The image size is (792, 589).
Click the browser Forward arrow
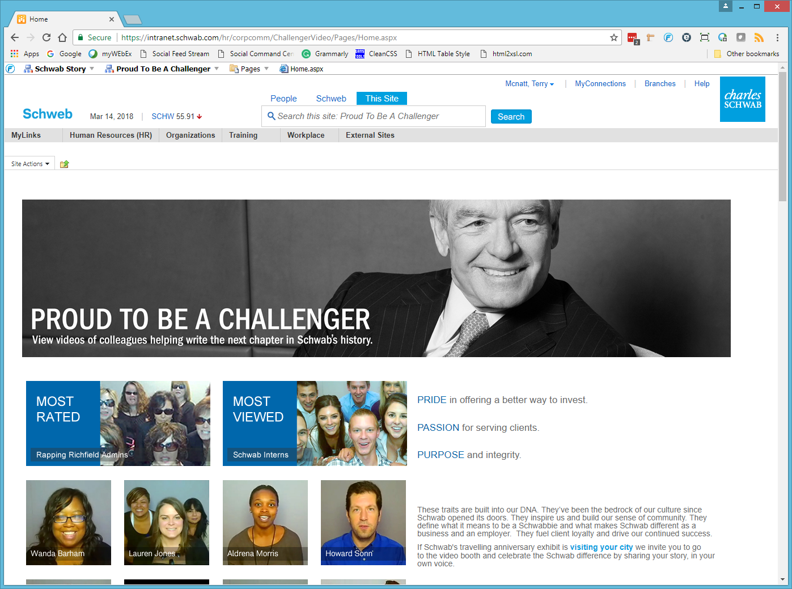point(31,37)
